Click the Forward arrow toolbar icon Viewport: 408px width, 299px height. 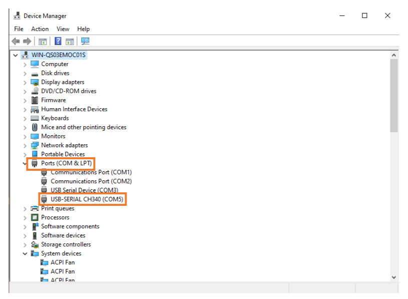tap(27, 41)
